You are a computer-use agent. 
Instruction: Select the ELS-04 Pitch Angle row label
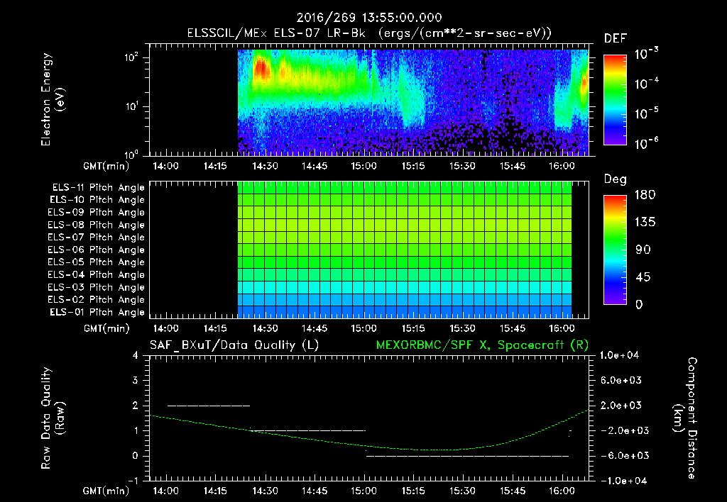pyautogui.click(x=96, y=274)
